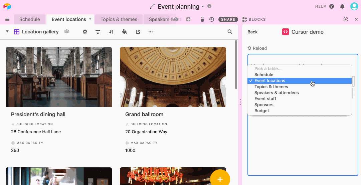Viewport: 361px width, 185px height.
Task: Add a new table with the plus icon
Action: coord(188,20)
